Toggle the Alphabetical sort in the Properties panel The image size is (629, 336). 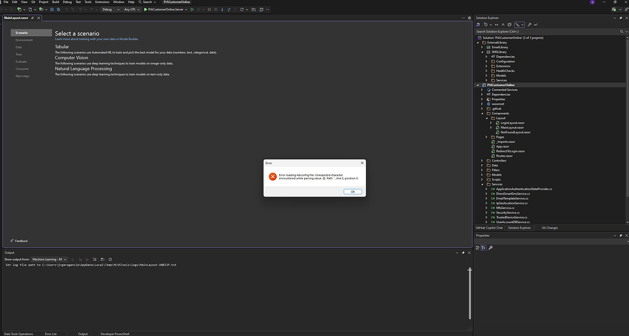point(484,248)
